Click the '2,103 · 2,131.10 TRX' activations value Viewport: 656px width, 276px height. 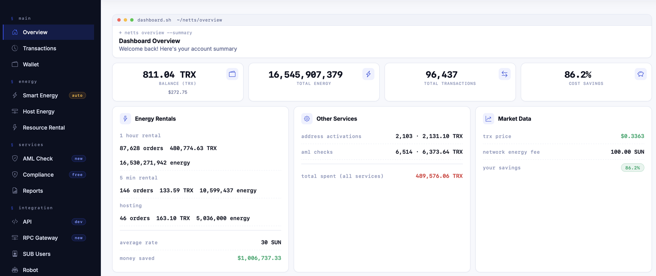[x=429, y=136]
